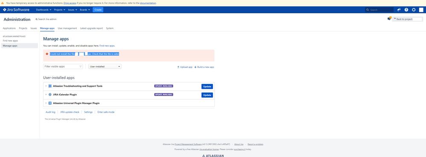426x157 pixels.
Task: Click the Report a problem footer link
Action: (x=255, y=144)
